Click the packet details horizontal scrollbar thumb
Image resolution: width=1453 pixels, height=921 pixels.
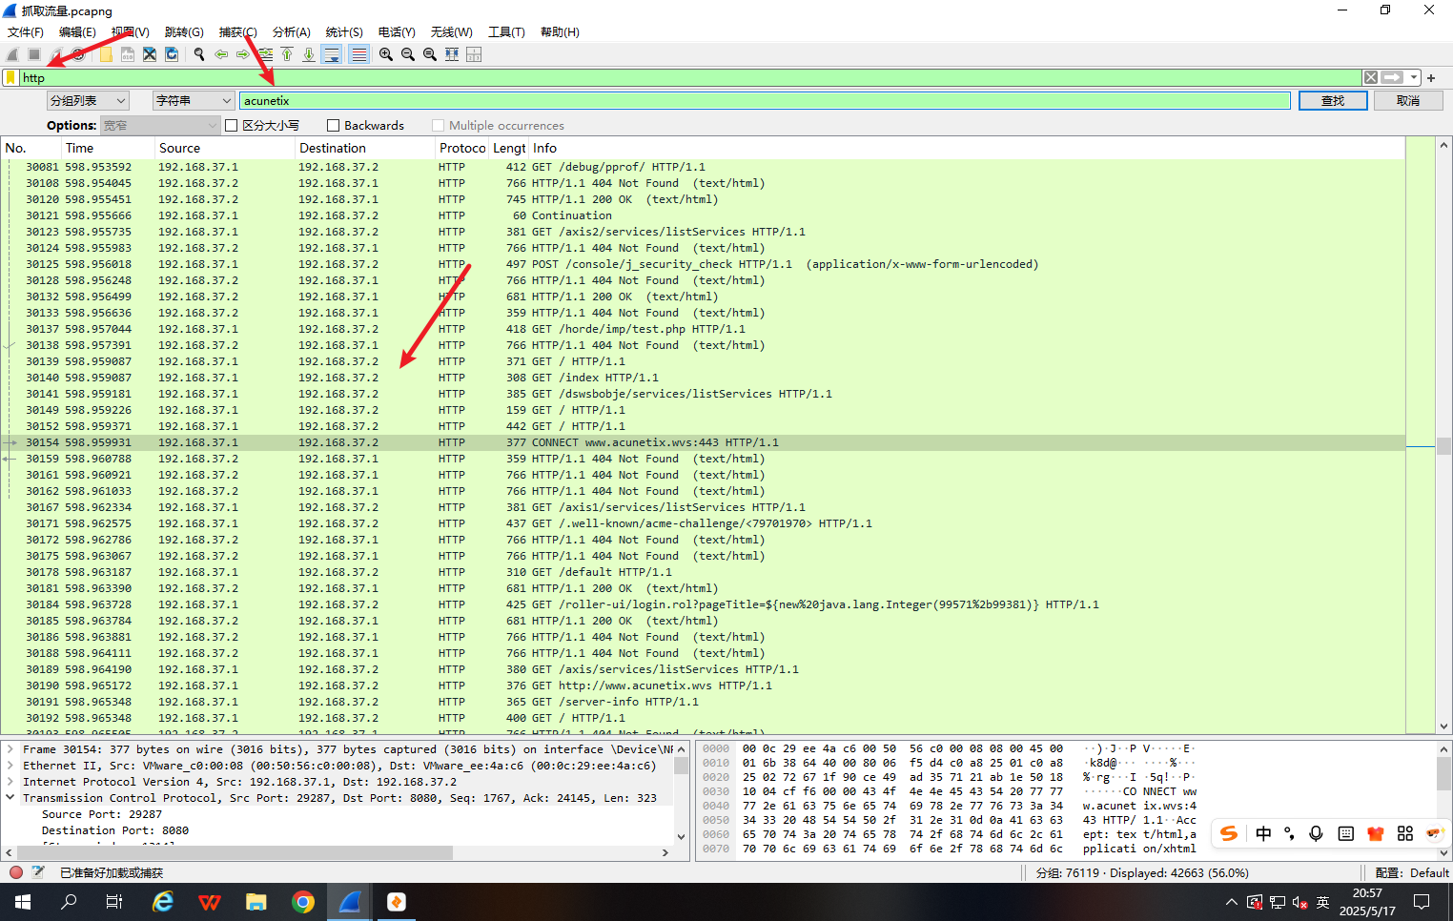235,852
